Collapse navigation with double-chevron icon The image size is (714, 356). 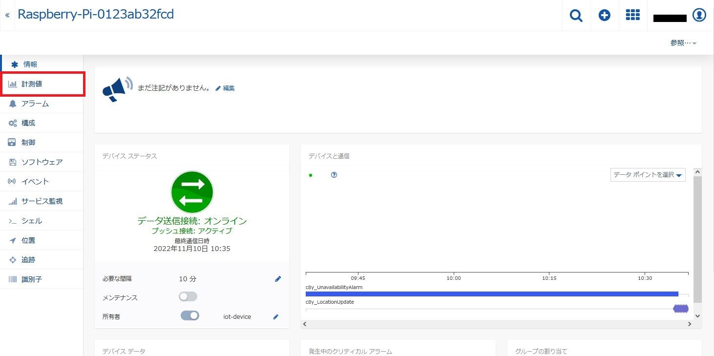tap(7, 16)
